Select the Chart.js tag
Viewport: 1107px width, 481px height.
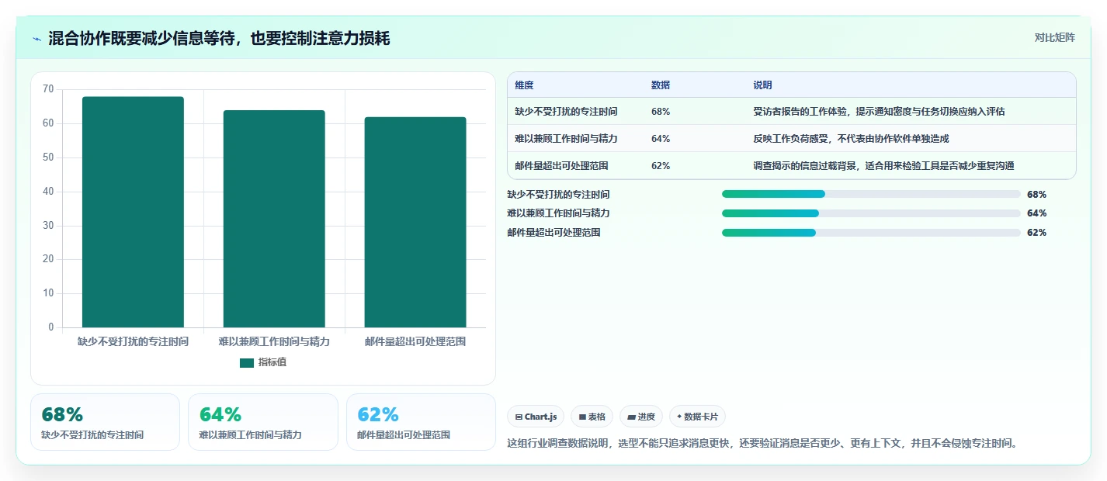point(536,417)
